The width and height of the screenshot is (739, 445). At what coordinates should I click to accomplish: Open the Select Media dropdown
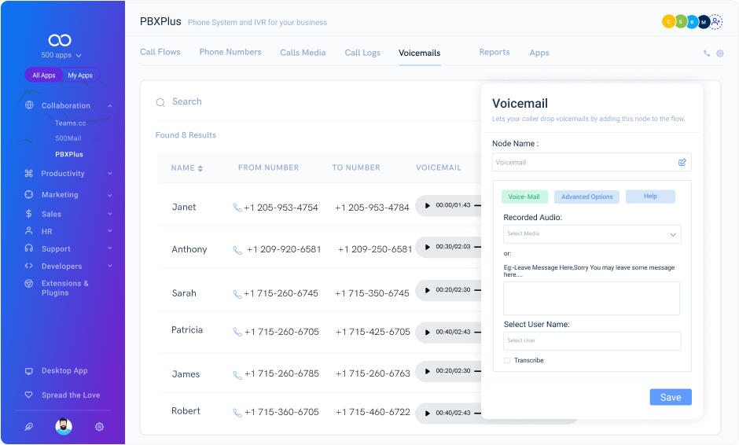[592, 234]
